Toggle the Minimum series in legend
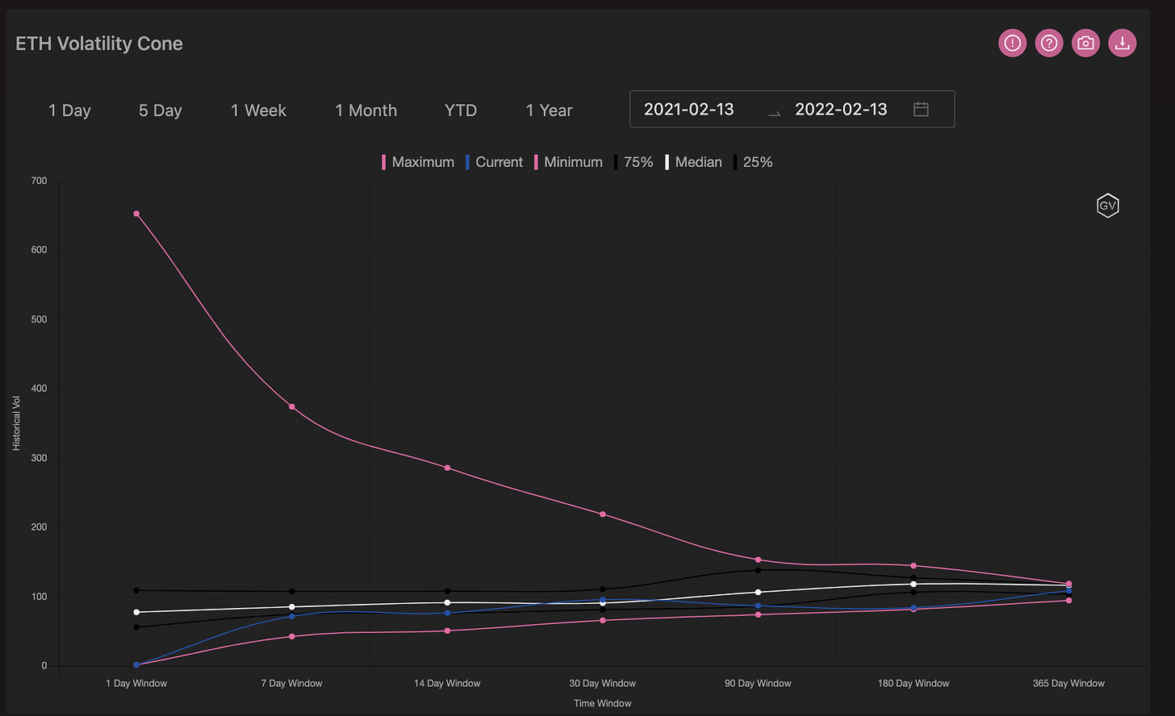Screen dimensions: 1175x716 pyautogui.click(x=568, y=162)
